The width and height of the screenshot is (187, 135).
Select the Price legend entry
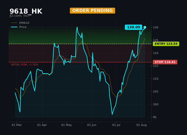point(19,27)
